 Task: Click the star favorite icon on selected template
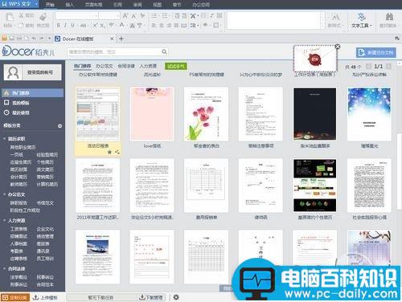pos(109,153)
